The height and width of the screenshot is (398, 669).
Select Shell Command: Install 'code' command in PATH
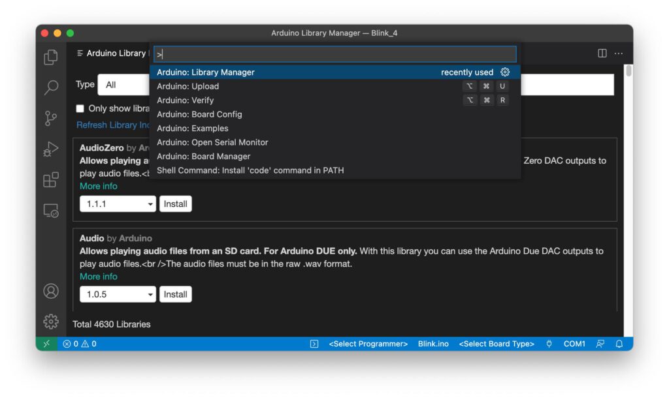(x=335, y=170)
